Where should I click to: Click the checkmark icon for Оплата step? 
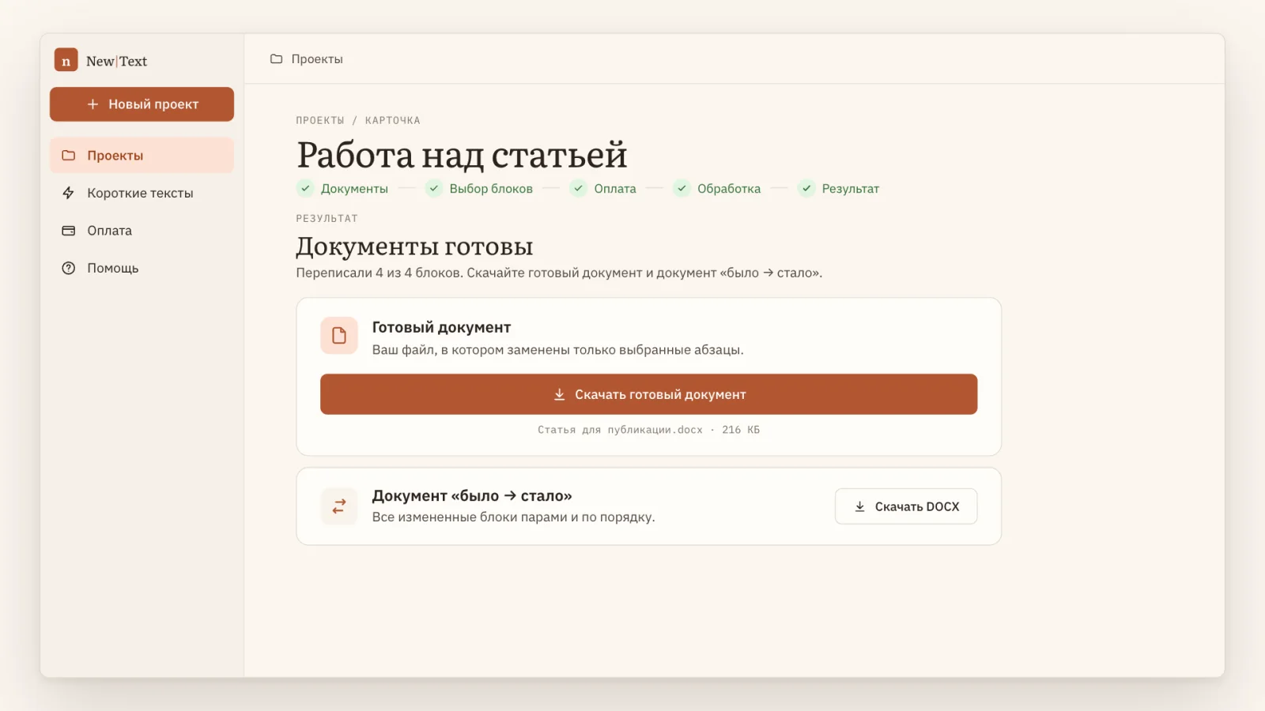[x=579, y=189]
